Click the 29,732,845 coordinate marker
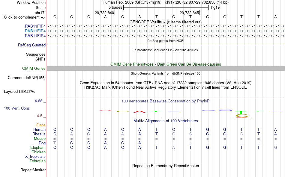The image size is (285, 177). [189, 13]
